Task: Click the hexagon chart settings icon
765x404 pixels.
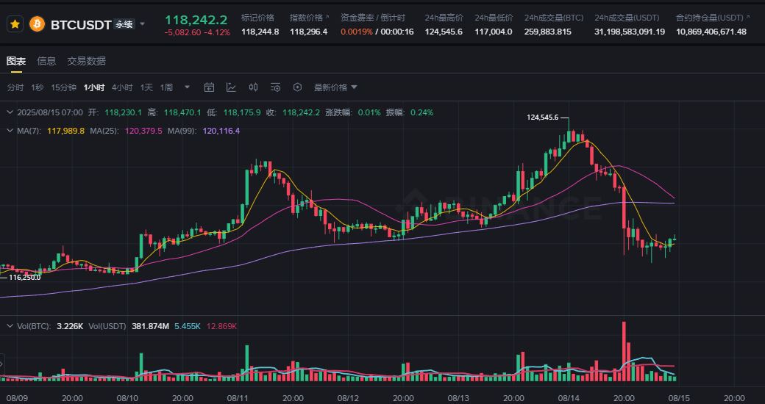Action: click(x=297, y=87)
